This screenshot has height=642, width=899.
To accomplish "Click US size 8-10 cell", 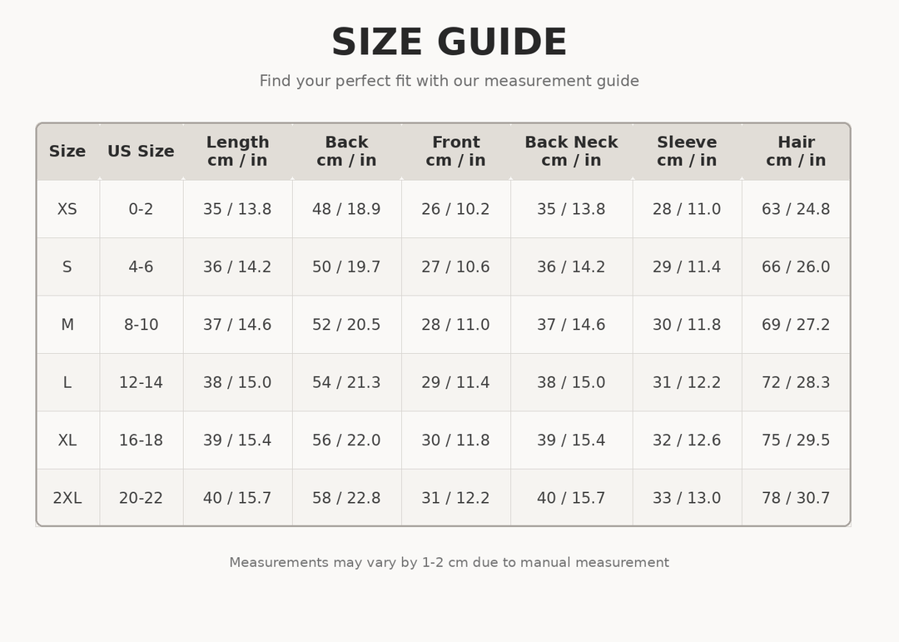I will click(141, 325).
